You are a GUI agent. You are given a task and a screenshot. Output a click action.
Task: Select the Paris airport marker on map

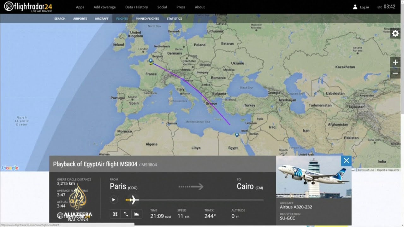click(151, 61)
